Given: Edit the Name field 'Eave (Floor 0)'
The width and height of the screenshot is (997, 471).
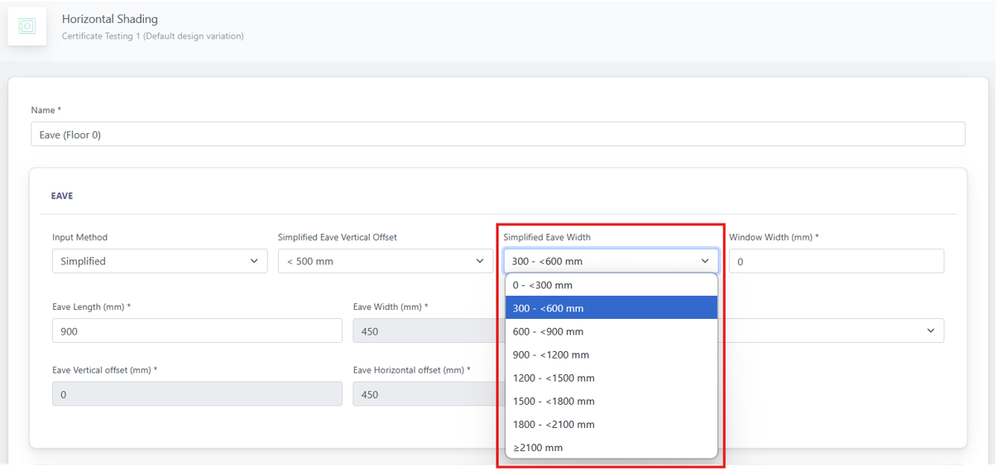Looking at the screenshot, I should (498, 134).
